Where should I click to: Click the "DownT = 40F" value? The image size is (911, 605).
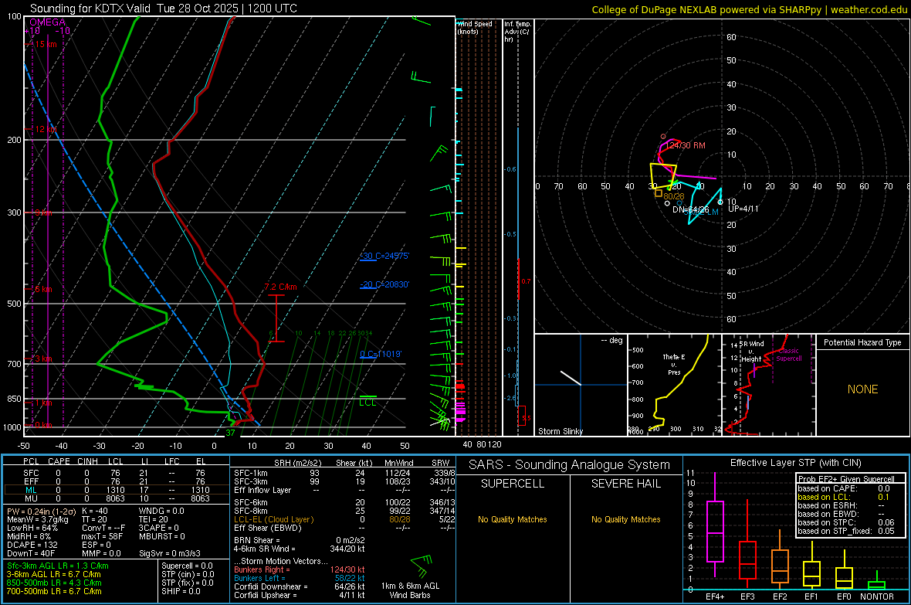31,553
